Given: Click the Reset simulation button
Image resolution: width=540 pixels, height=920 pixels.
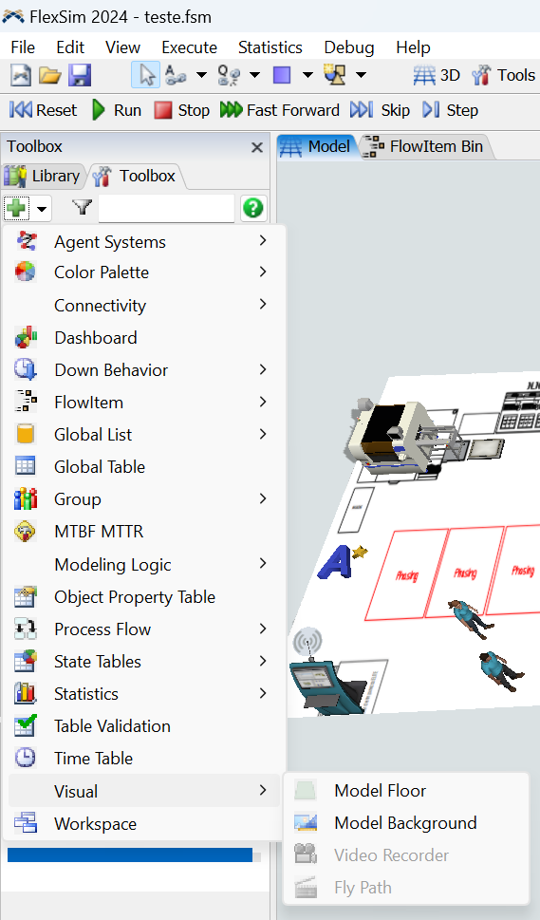Looking at the screenshot, I should tap(43, 110).
